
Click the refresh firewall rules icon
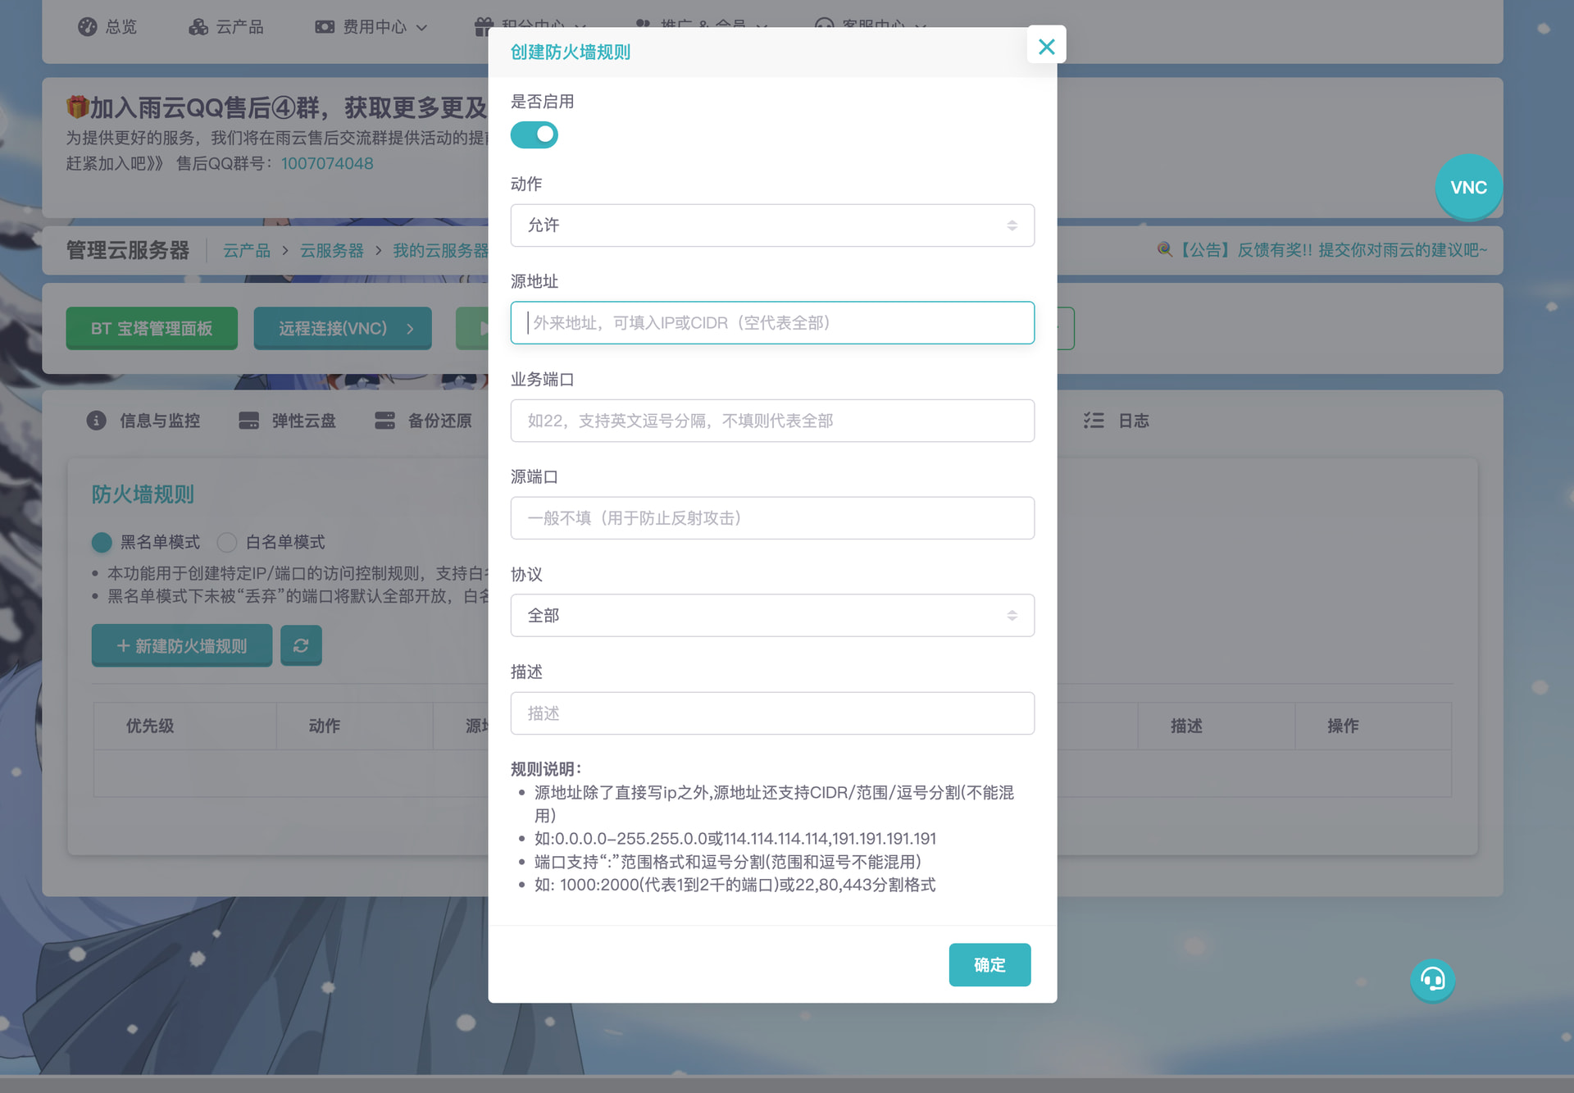301,645
